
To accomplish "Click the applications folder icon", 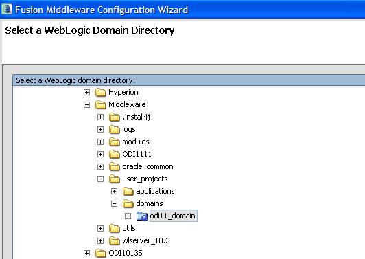I will click(x=128, y=192).
